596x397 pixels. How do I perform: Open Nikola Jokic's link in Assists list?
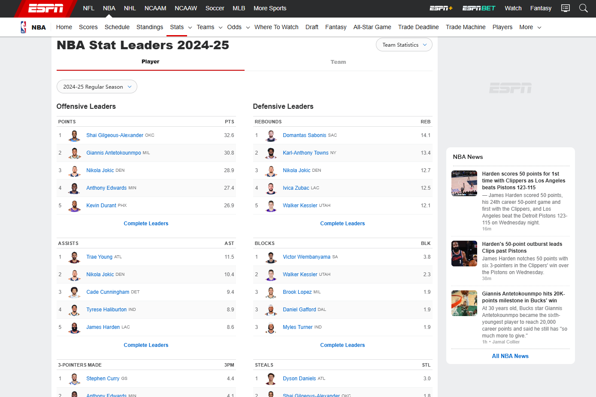(101, 275)
